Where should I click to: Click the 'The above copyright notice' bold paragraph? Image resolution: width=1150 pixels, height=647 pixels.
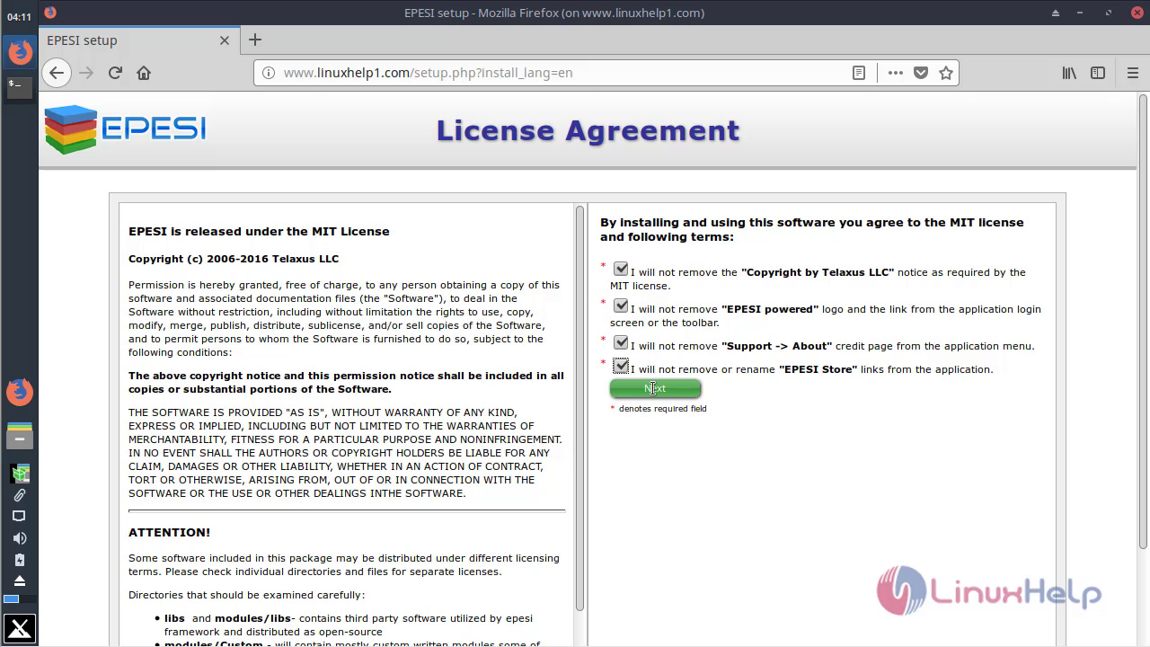tap(346, 383)
